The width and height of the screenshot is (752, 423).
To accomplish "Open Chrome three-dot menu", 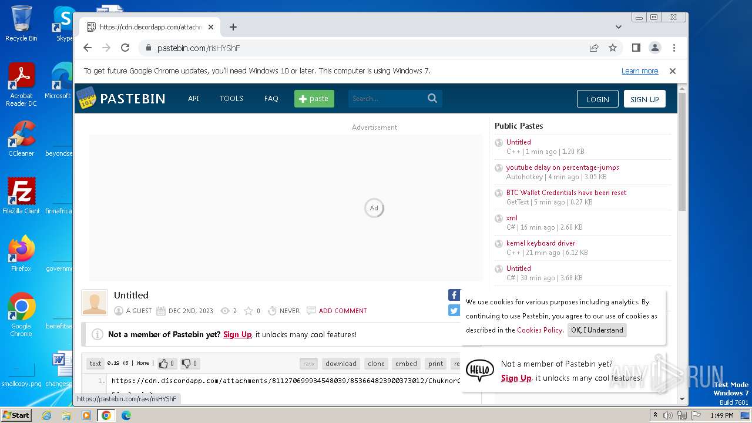I will [x=674, y=48].
